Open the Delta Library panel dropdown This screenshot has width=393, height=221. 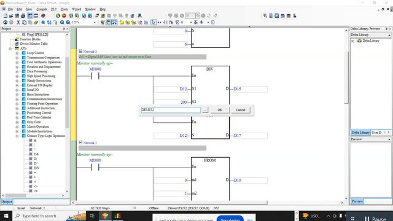[389, 35]
